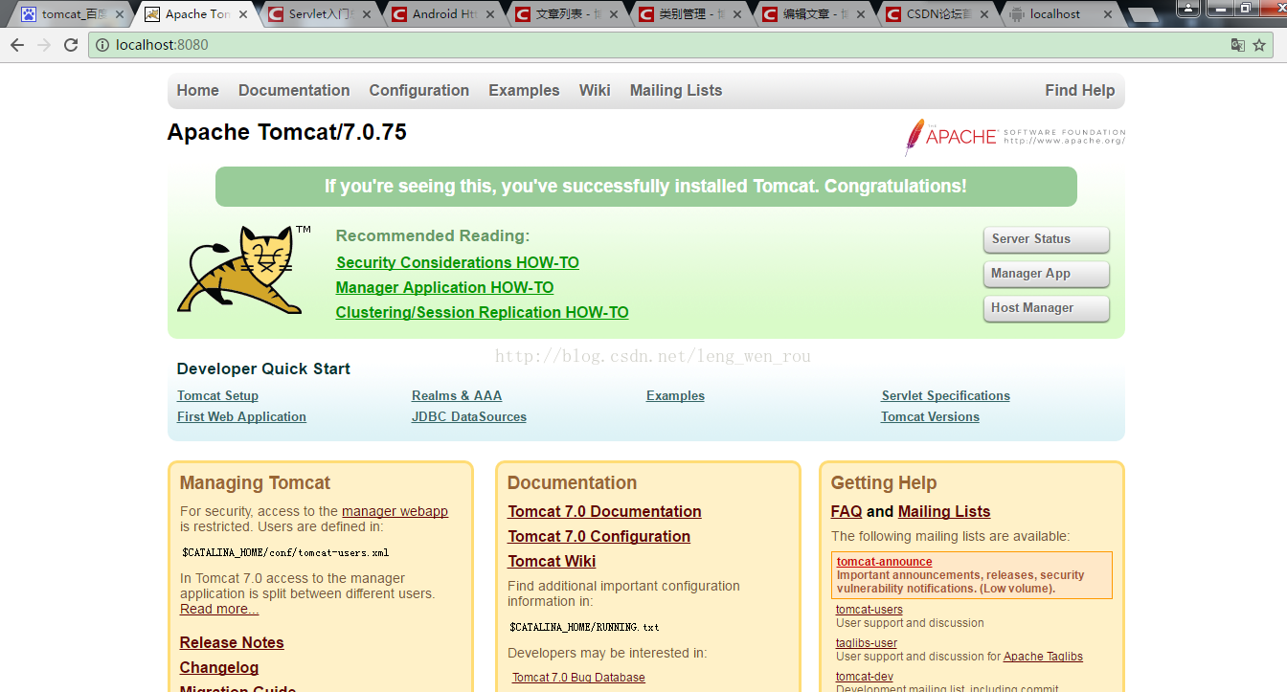This screenshot has width=1287, height=692.
Task: Open a new browser tab
Action: pyautogui.click(x=1141, y=15)
